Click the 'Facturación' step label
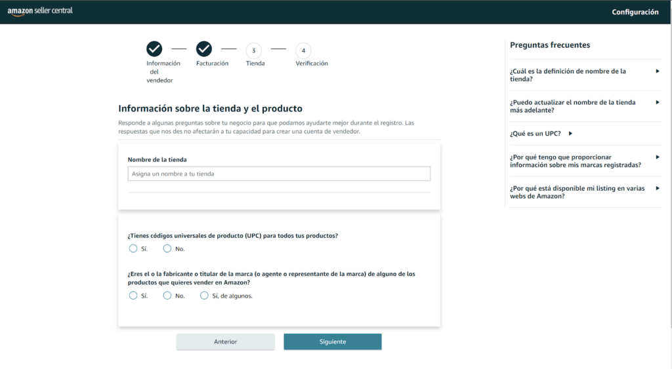672x369 pixels. pos(212,64)
